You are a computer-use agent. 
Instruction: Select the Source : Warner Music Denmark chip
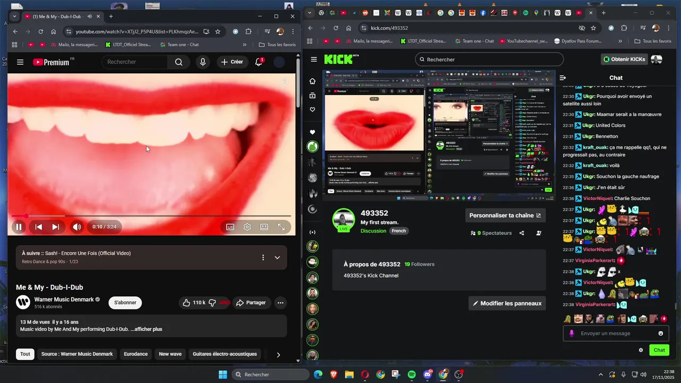[x=77, y=354]
